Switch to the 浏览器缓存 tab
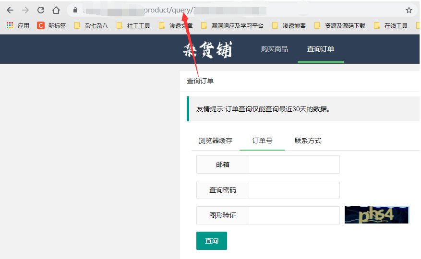This screenshot has width=421, height=259. pos(216,141)
